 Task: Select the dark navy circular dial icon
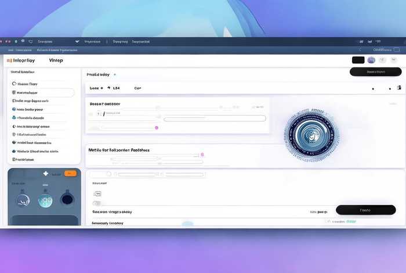(67, 200)
